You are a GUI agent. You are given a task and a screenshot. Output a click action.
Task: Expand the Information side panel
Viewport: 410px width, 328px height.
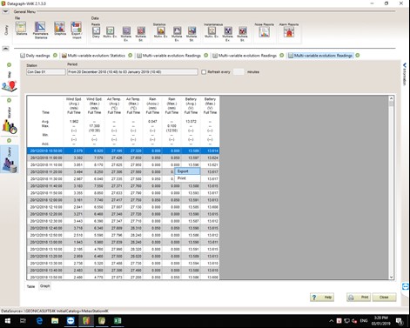pos(405,74)
